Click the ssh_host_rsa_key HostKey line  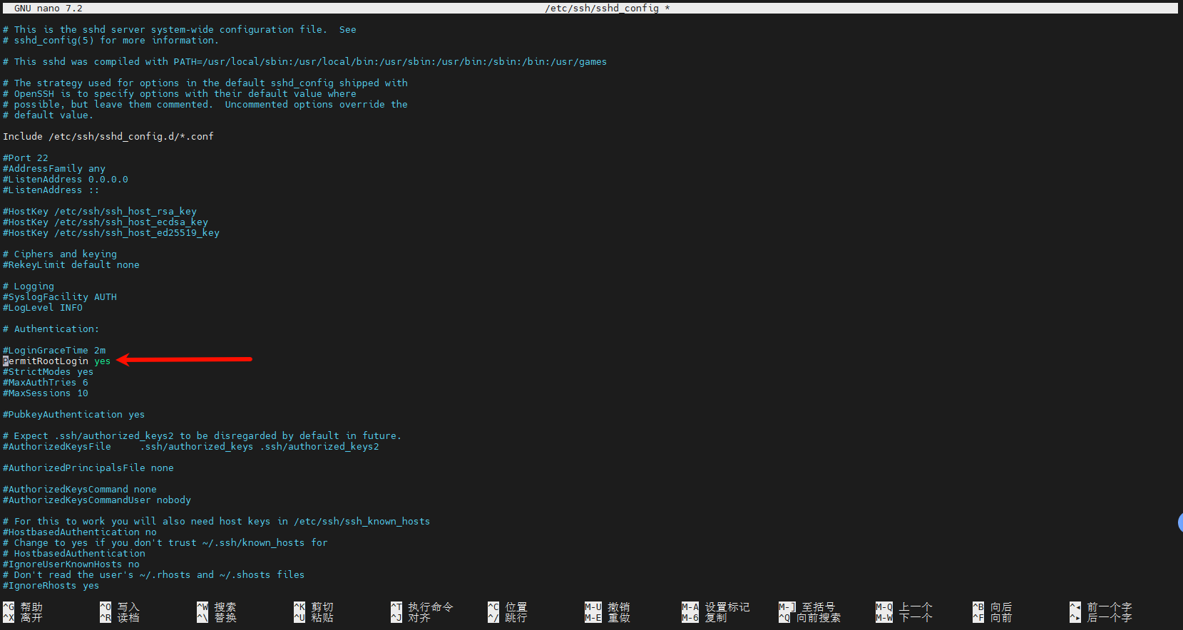click(x=100, y=212)
